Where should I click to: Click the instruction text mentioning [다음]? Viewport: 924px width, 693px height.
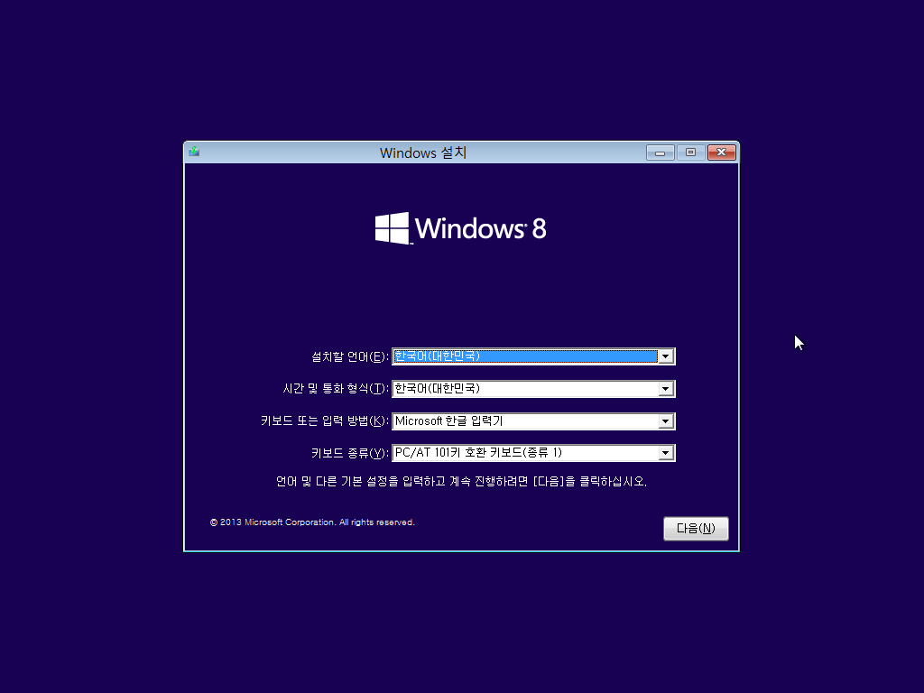[461, 482]
